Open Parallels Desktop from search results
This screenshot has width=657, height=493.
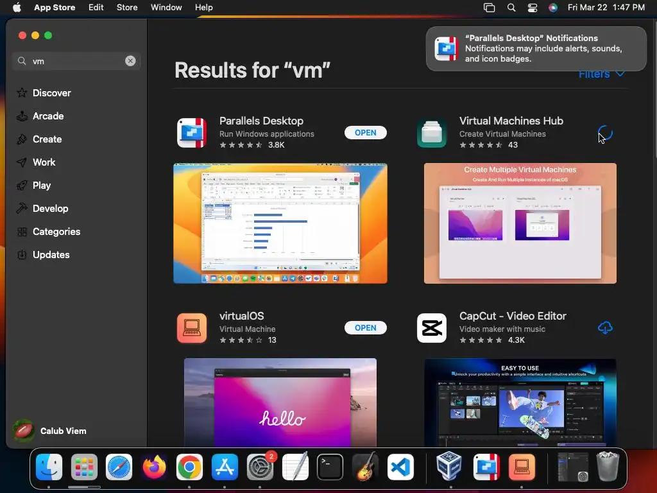(365, 132)
